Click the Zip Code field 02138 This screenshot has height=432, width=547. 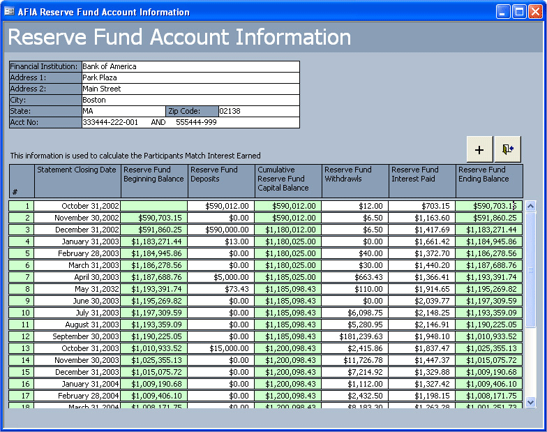pyautogui.click(x=258, y=111)
